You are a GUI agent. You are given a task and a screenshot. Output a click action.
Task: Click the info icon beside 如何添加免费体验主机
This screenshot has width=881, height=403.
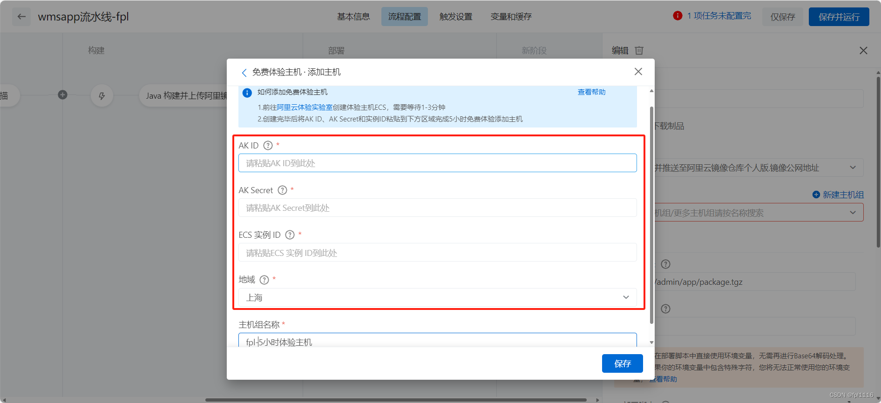(247, 93)
